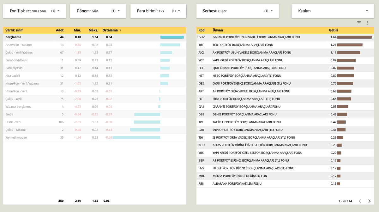Click INVEO PORTFÖY BORÇLANMA ARAÇLARI (TL) FONU

coord(248,130)
